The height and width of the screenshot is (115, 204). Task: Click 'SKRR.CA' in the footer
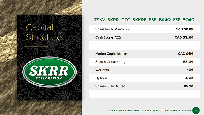point(138,110)
